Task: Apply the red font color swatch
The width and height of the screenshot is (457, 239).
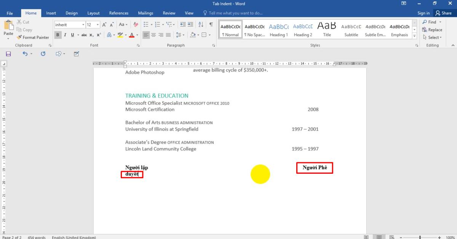Action: (x=131, y=35)
